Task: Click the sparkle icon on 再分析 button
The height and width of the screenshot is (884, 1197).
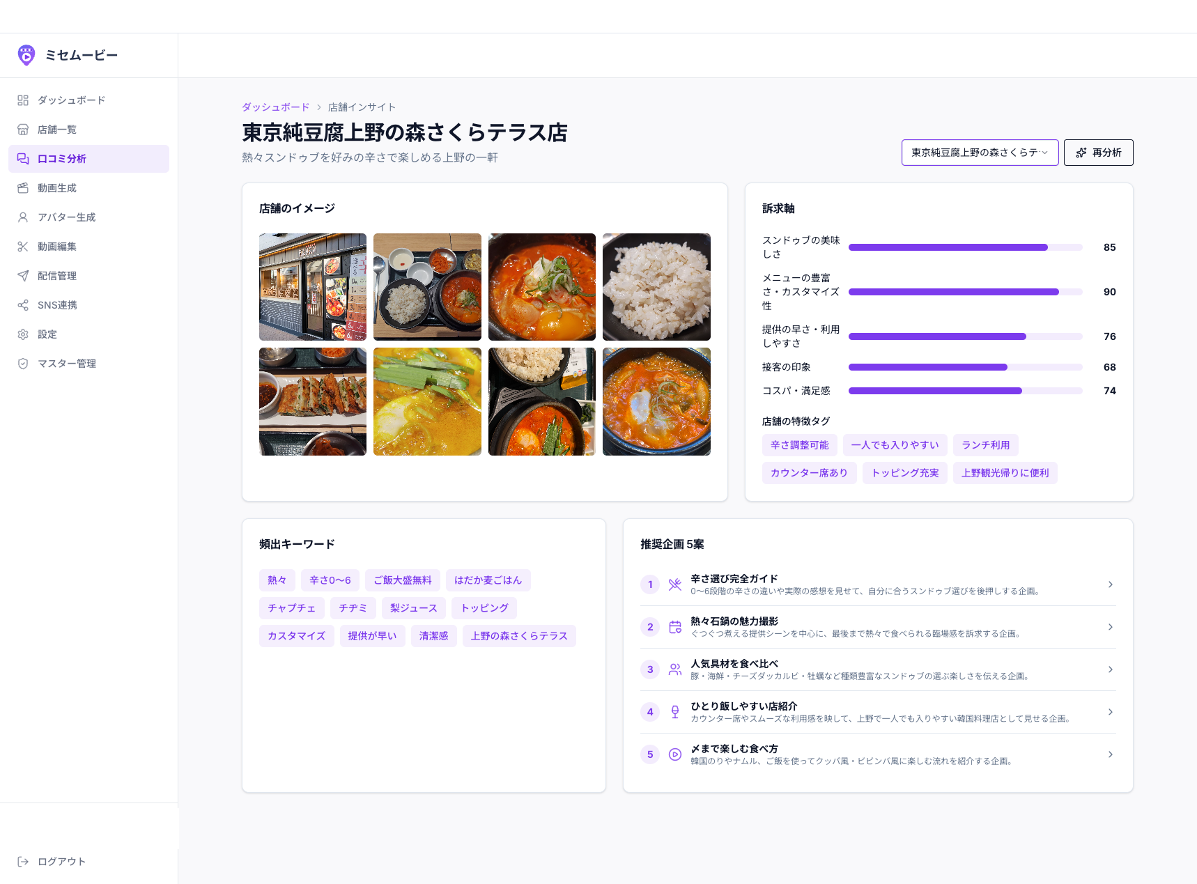Action: (1081, 153)
